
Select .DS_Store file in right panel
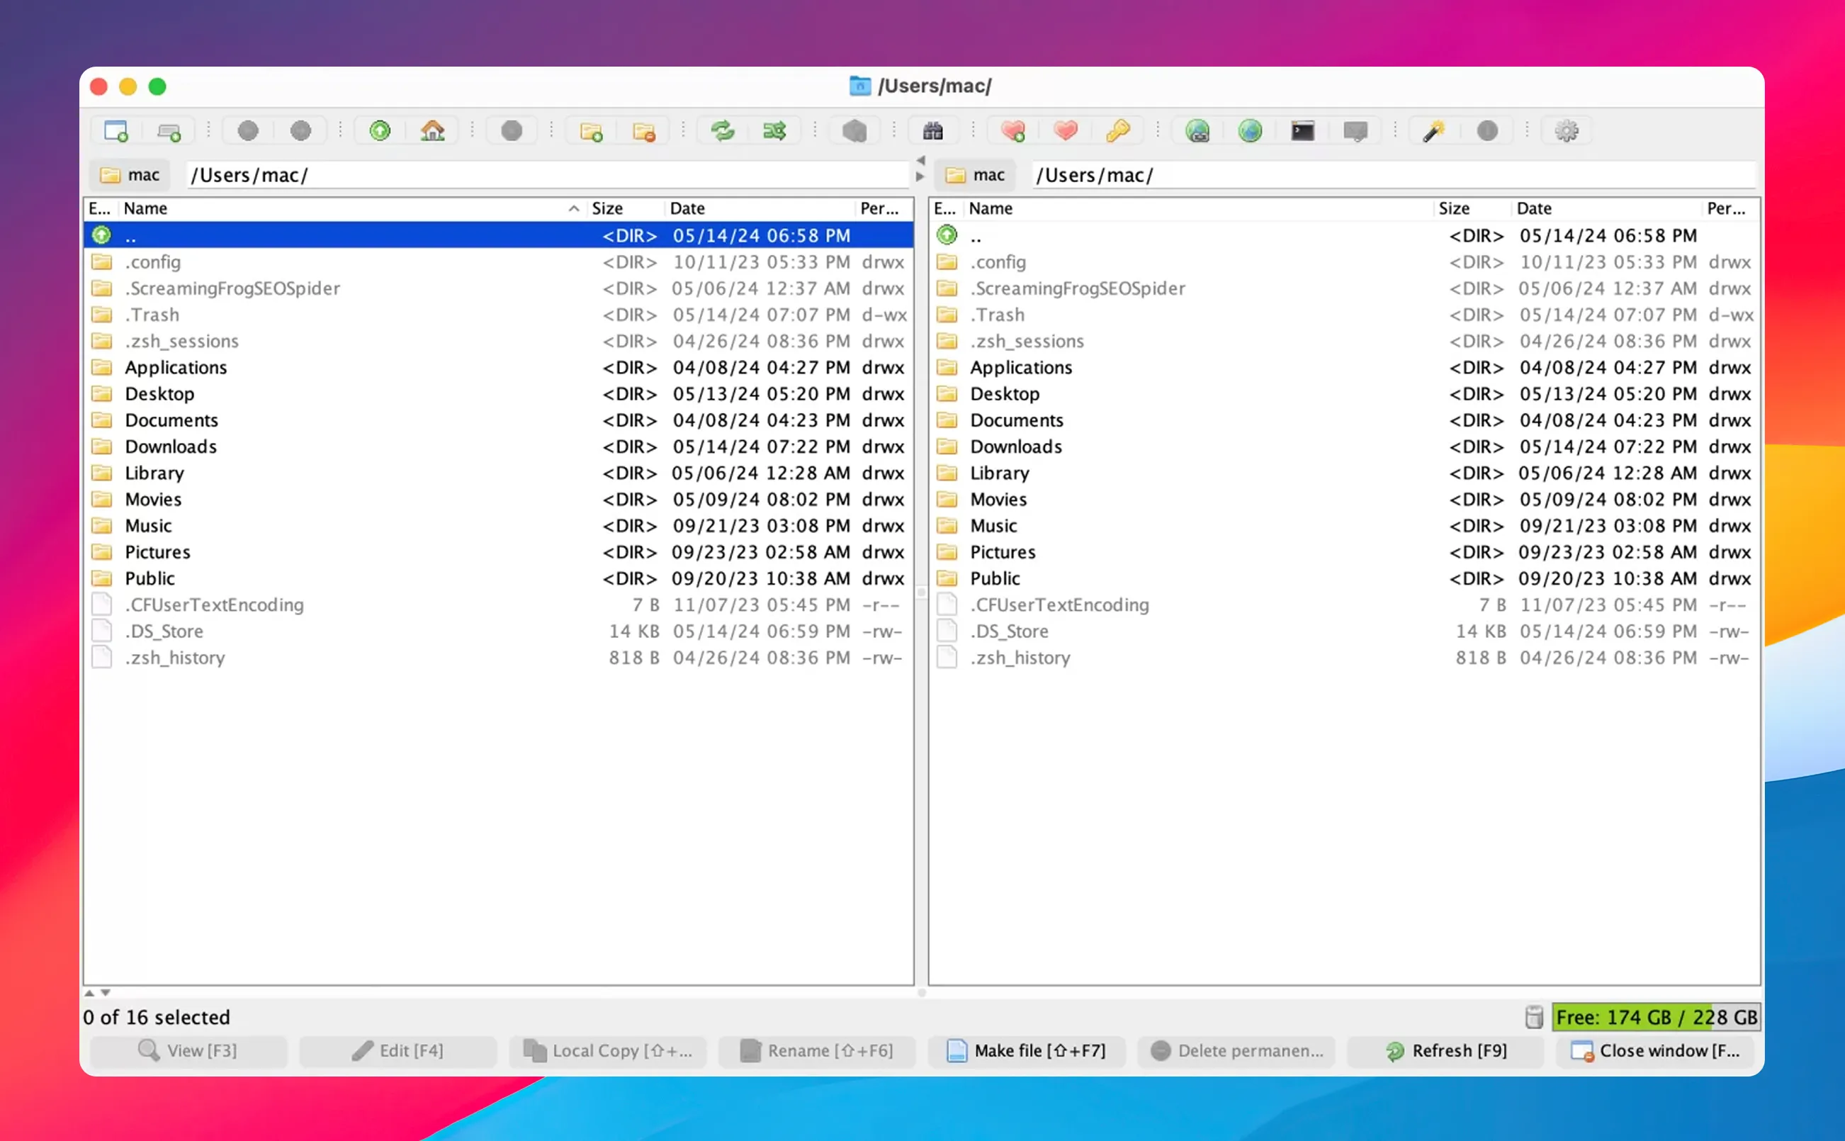pos(1345,631)
